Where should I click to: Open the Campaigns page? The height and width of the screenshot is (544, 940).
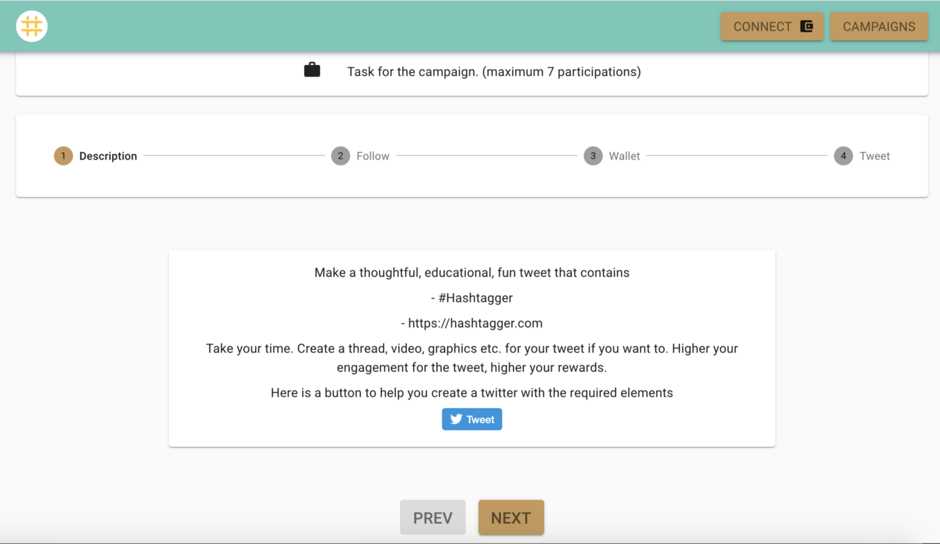point(879,27)
